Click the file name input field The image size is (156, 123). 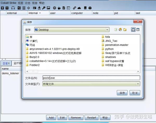pos(91,78)
